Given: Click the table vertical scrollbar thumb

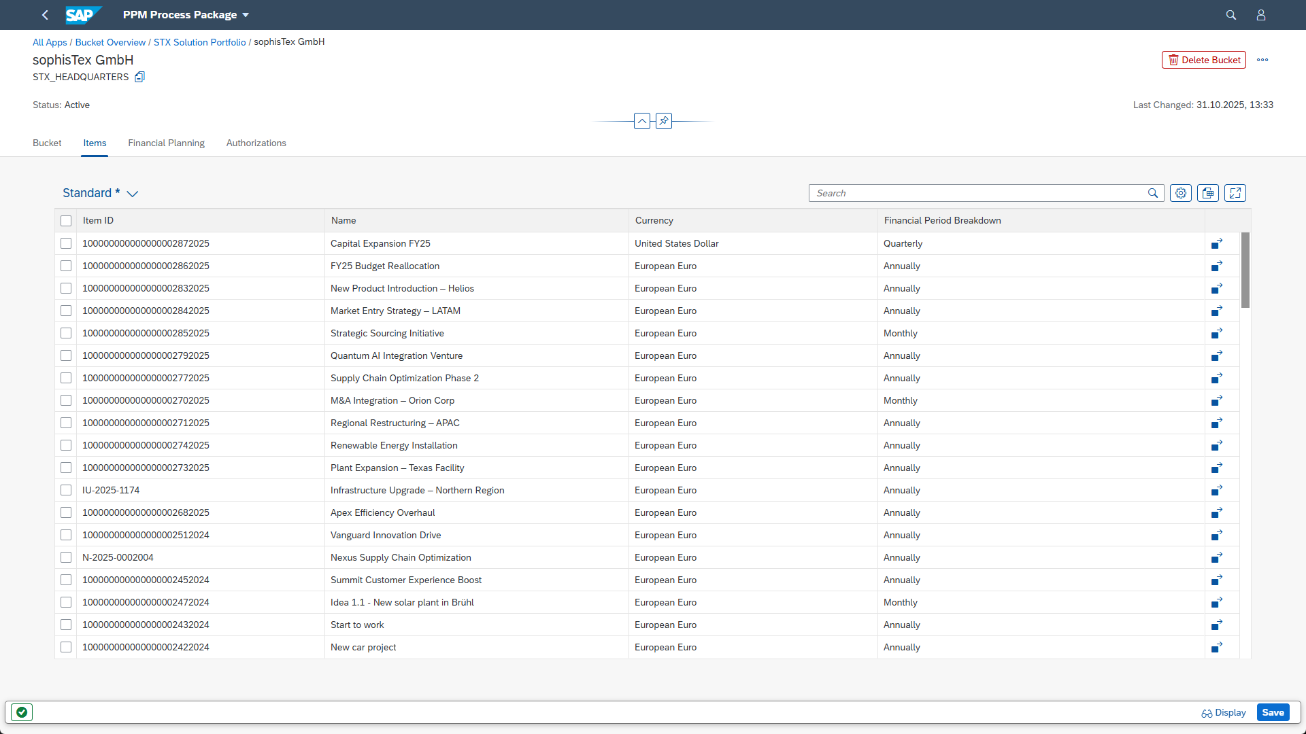Looking at the screenshot, I should click(1245, 270).
